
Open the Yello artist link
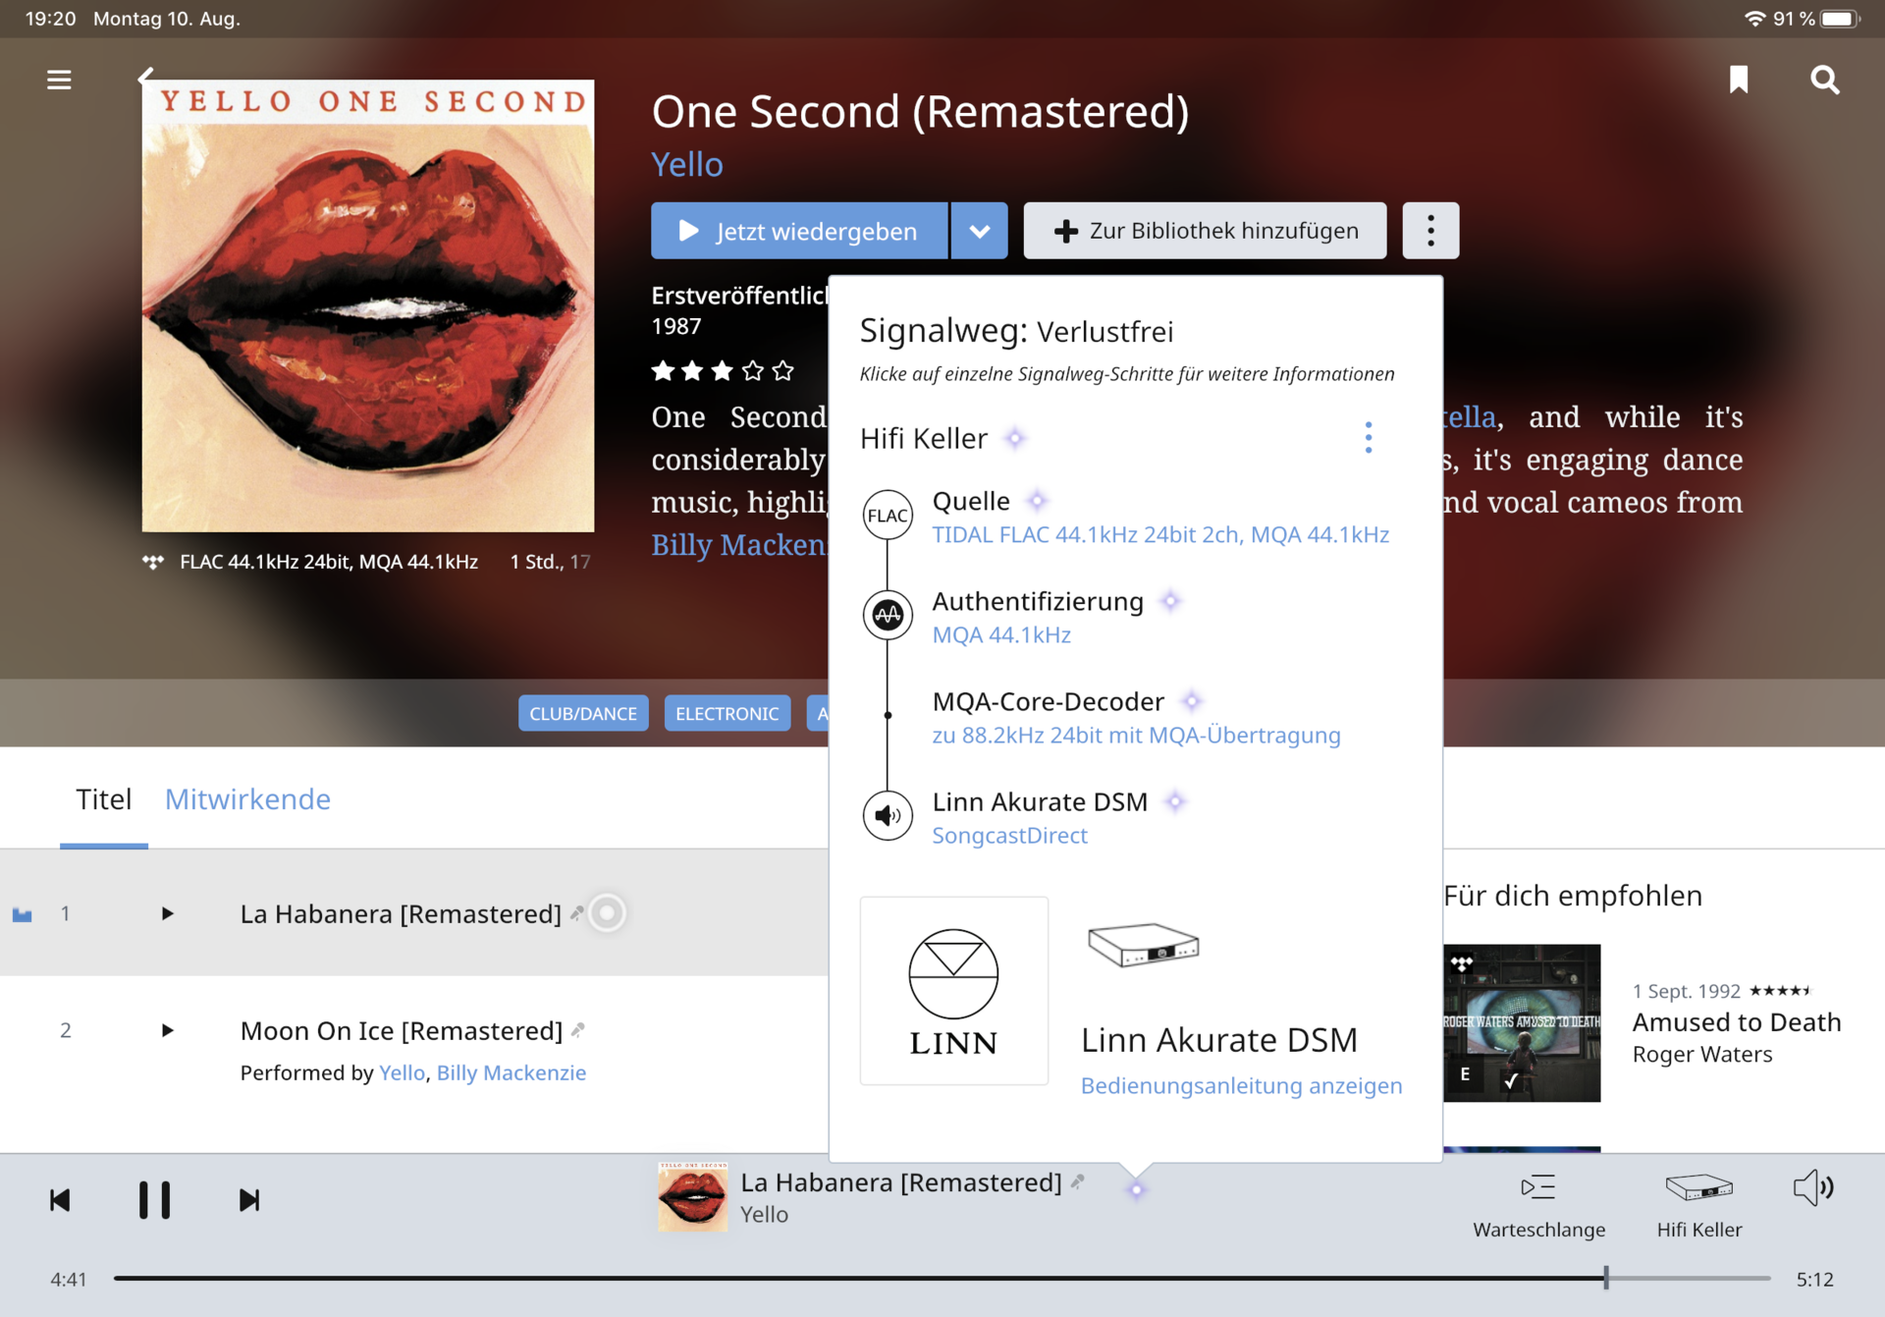tap(687, 164)
